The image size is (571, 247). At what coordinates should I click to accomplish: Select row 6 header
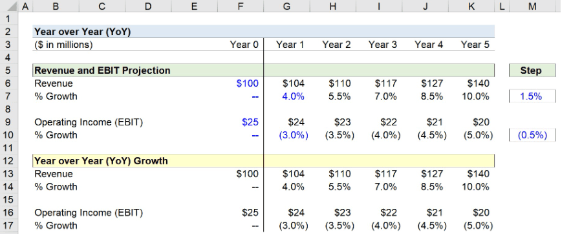pos(9,83)
